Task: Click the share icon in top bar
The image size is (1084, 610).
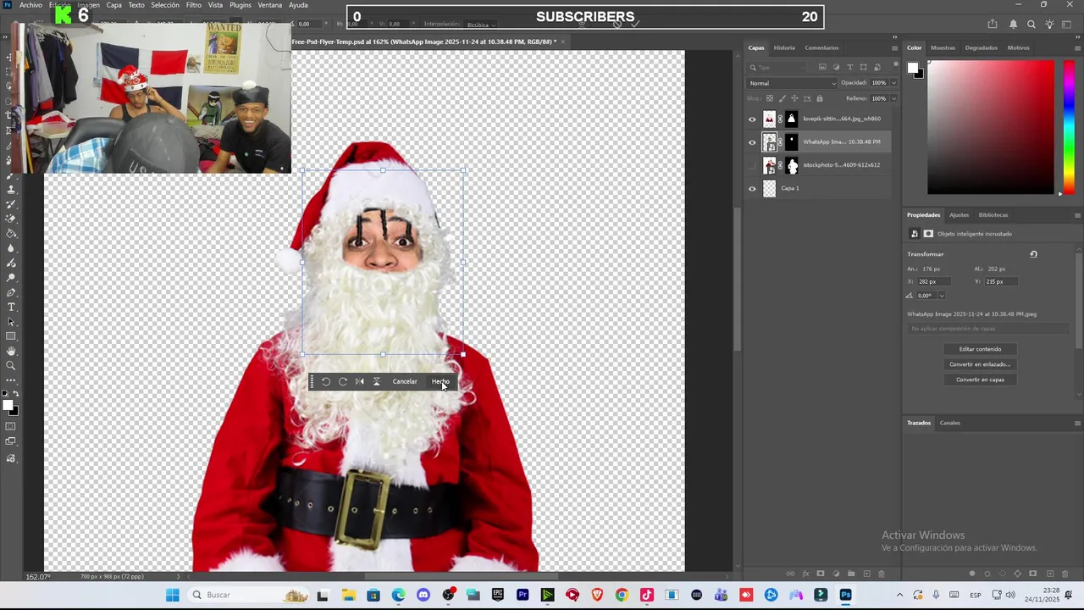Action: [993, 25]
